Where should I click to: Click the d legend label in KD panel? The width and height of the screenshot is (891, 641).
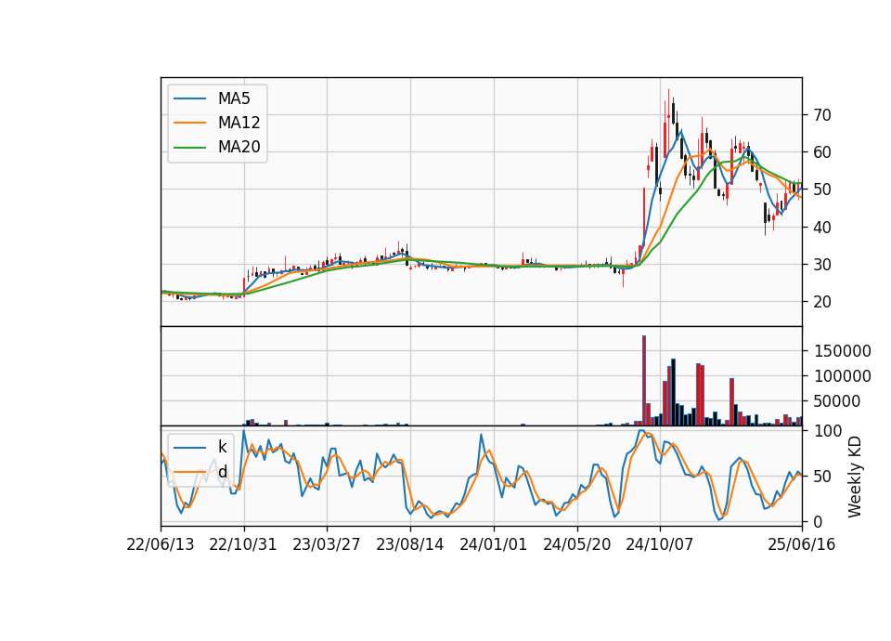[x=222, y=472]
